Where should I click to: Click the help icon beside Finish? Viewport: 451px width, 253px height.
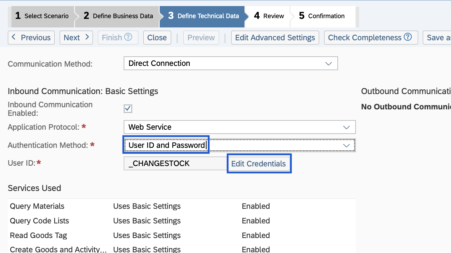[x=128, y=37]
